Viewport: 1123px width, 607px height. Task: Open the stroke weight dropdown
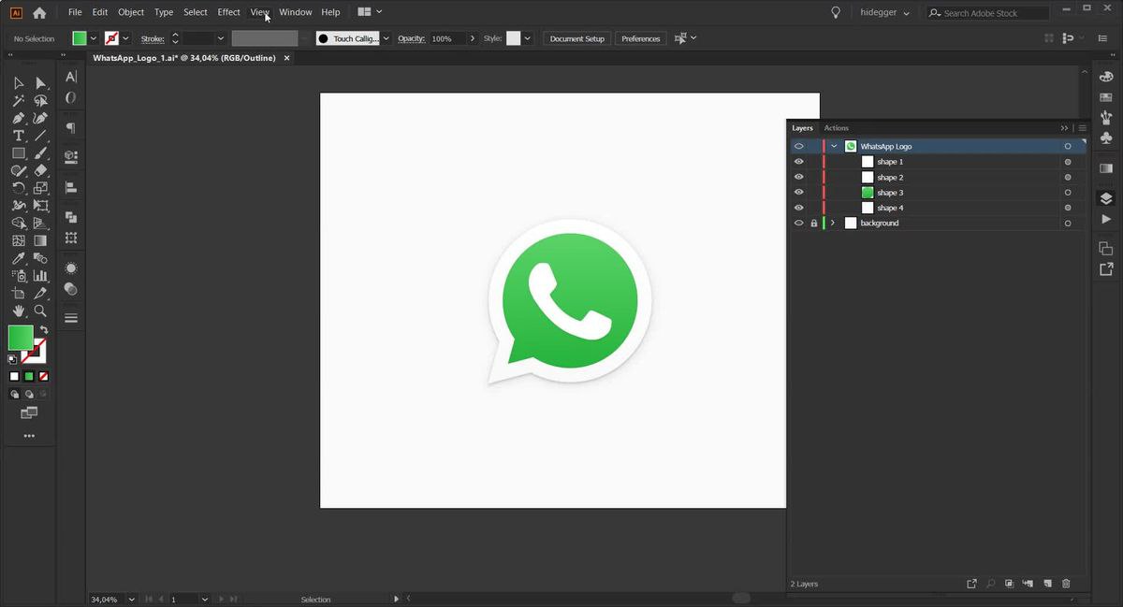pyautogui.click(x=220, y=38)
